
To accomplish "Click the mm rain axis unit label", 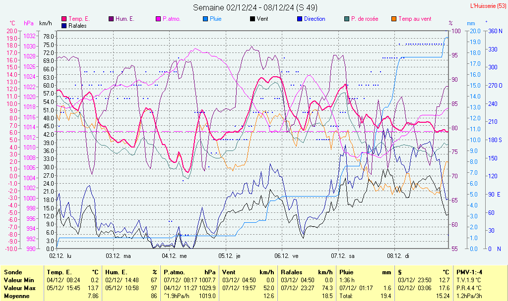I will pyautogui.click(x=471, y=24).
